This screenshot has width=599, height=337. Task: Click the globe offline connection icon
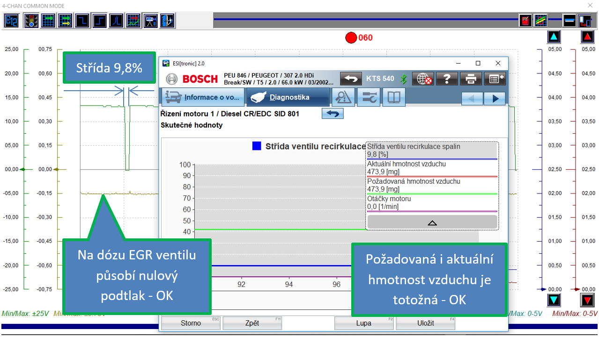click(x=422, y=79)
